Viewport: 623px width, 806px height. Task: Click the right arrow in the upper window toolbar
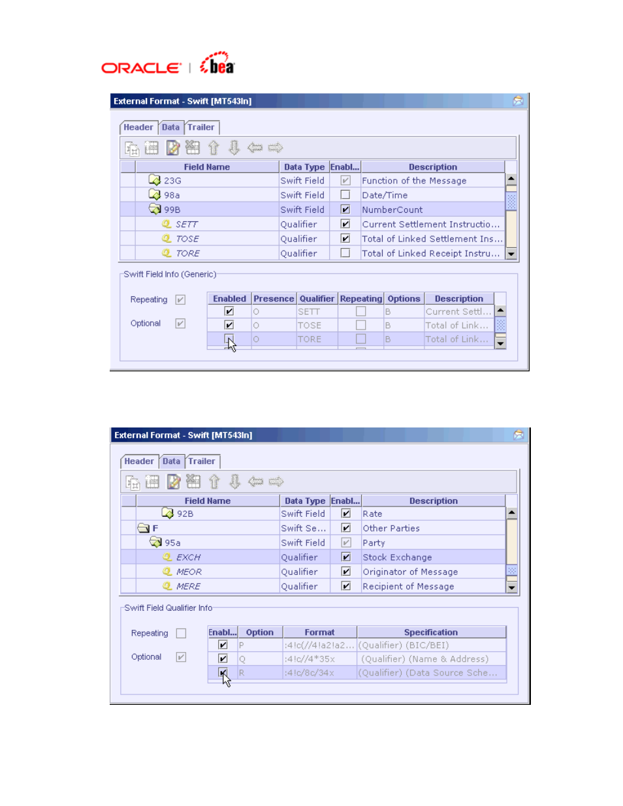pos(276,148)
